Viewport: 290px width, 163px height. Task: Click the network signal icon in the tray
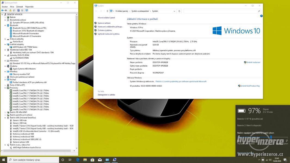coord(267,160)
